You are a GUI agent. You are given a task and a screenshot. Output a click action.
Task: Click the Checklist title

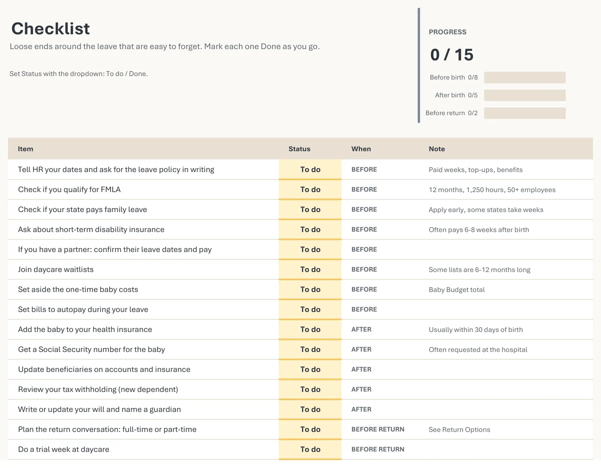tap(50, 29)
